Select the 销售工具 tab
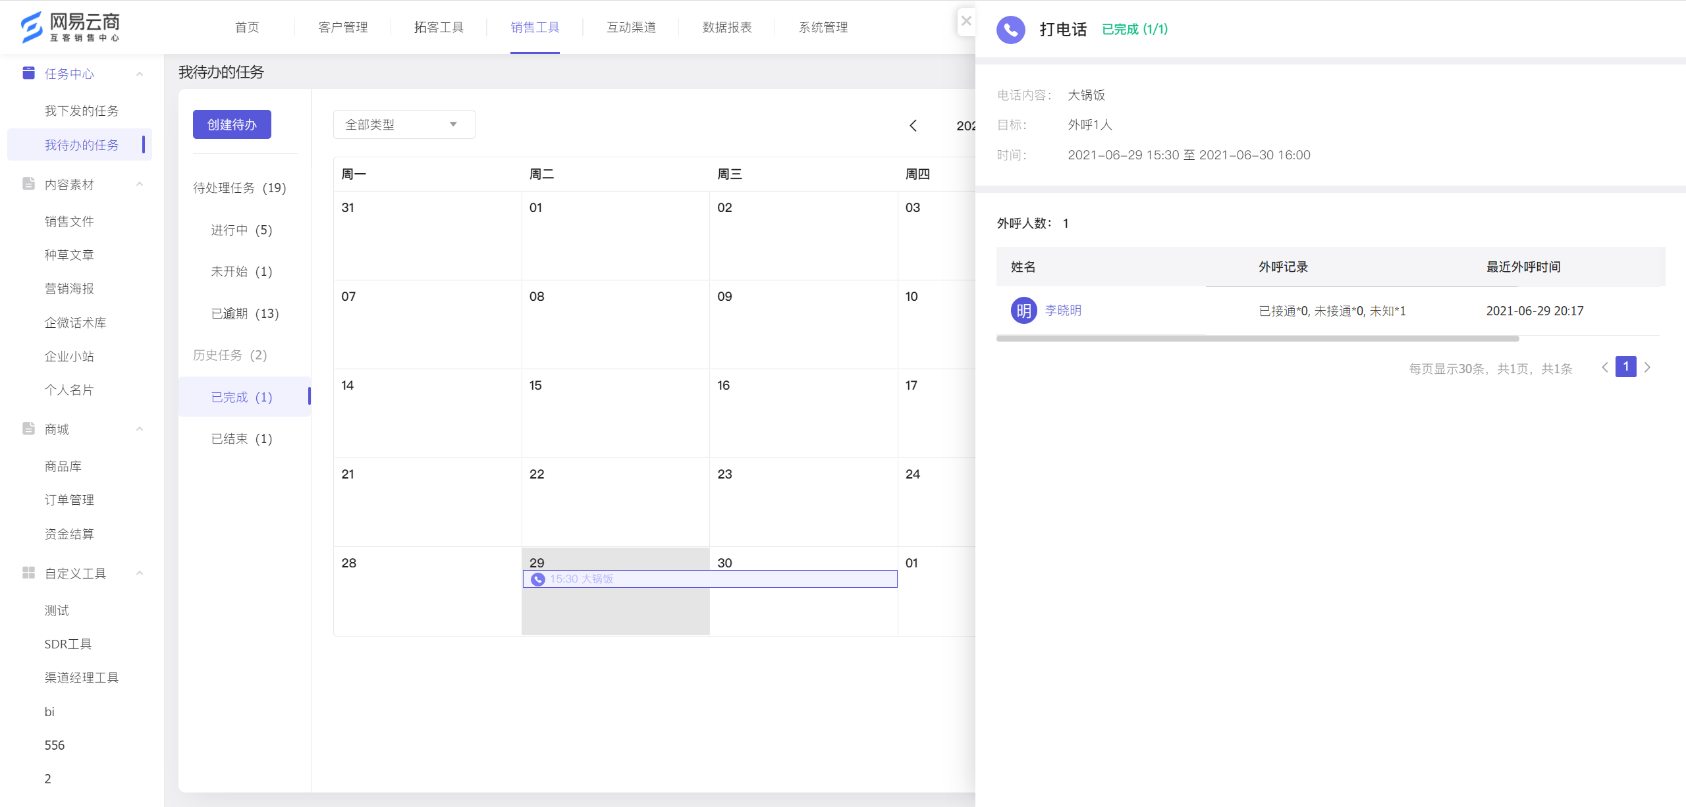 point(535,27)
